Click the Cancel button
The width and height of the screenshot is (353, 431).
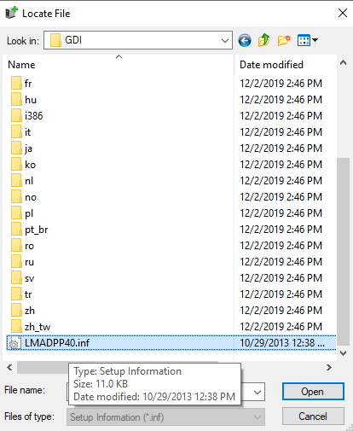[x=313, y=416]
